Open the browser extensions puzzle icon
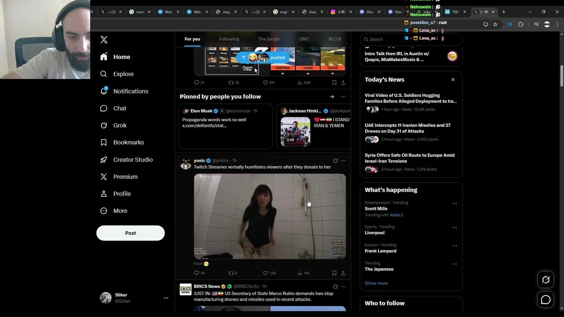Screen dimensions: 564x317 point(521,24)
